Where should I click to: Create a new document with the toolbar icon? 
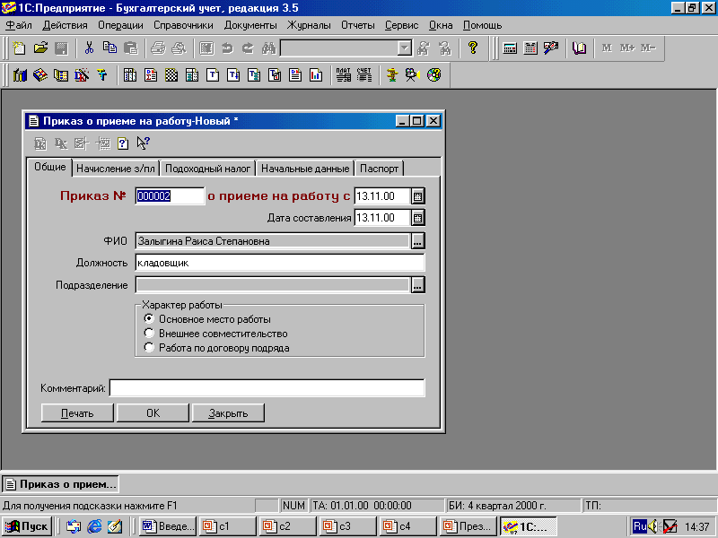pyautogui.click(x=19, y=48)
